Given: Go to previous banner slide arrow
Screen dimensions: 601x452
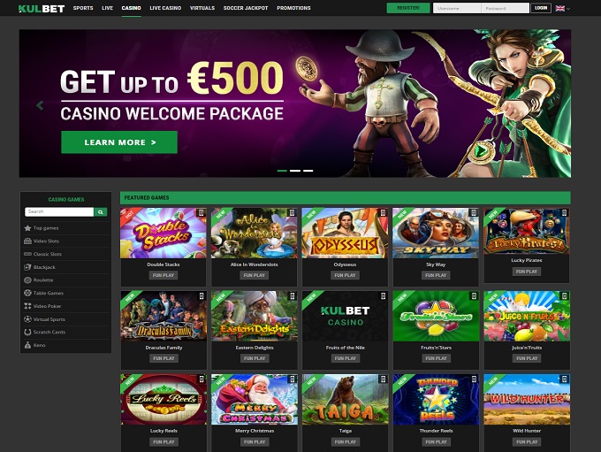Looking at the screenshot, I should 40,104.
